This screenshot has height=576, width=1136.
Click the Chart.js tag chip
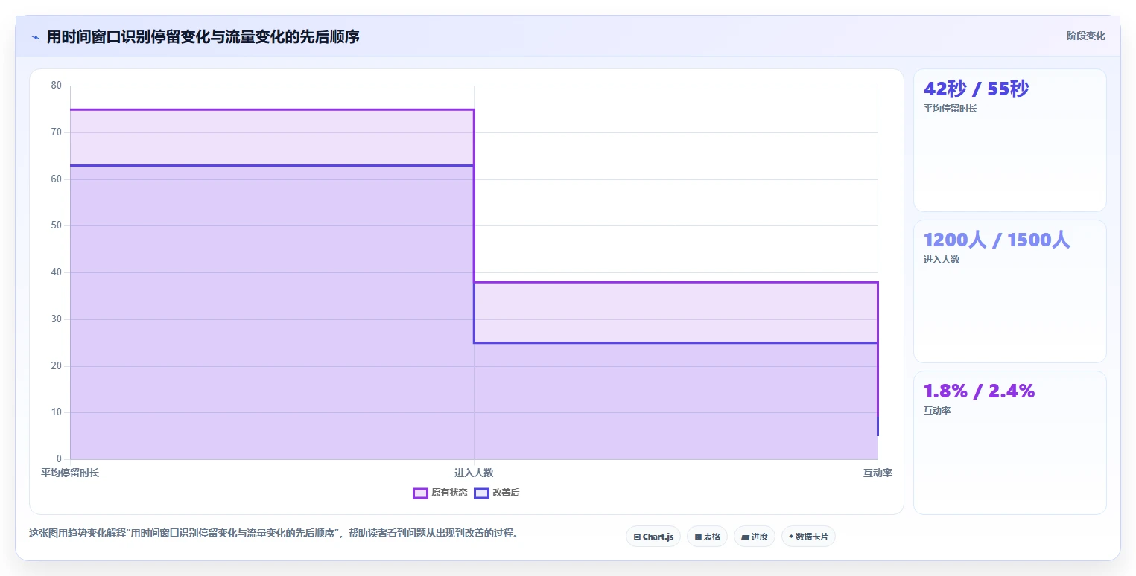tap(653, 537)
